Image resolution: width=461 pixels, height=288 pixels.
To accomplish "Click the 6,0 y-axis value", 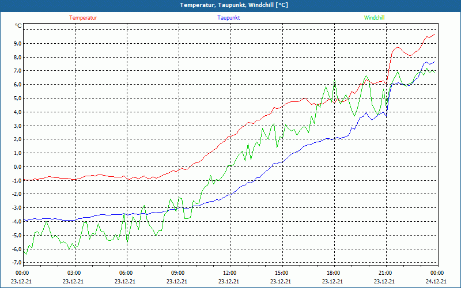I will pyautogui.click(x=18, y=85).
